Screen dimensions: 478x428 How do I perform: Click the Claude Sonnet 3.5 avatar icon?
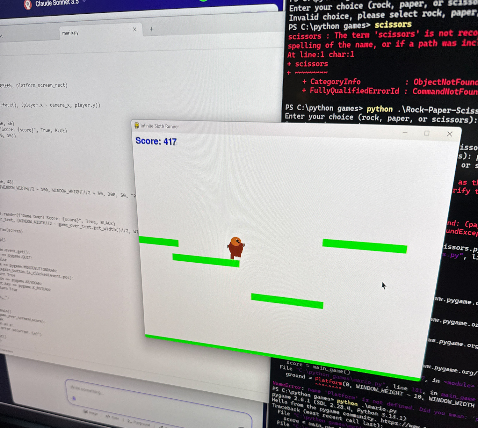click(28, 4)
